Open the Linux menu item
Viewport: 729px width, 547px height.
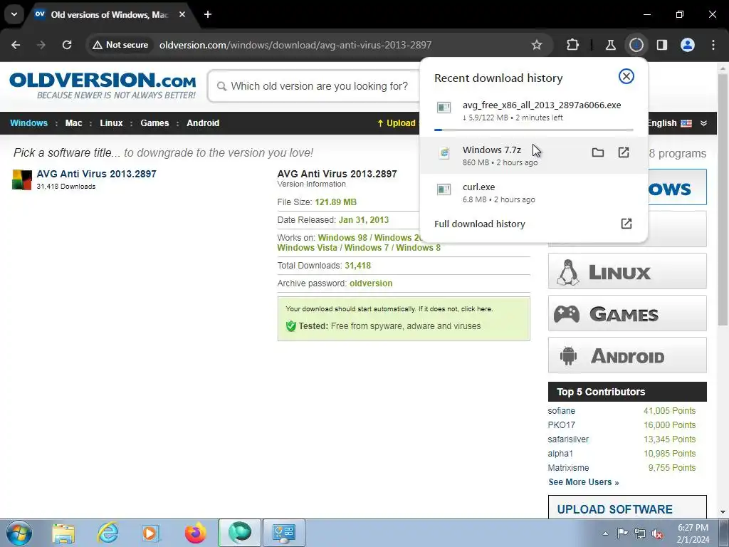111,123
